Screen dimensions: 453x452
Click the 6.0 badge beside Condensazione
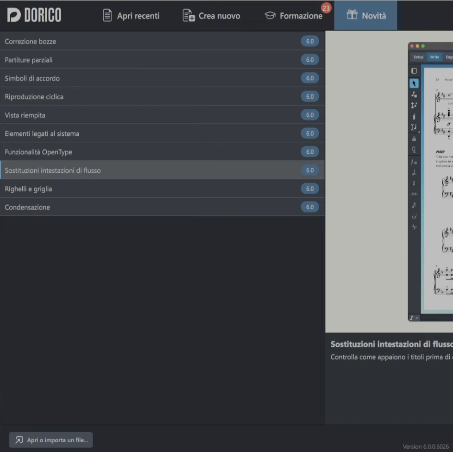(309, 207)
